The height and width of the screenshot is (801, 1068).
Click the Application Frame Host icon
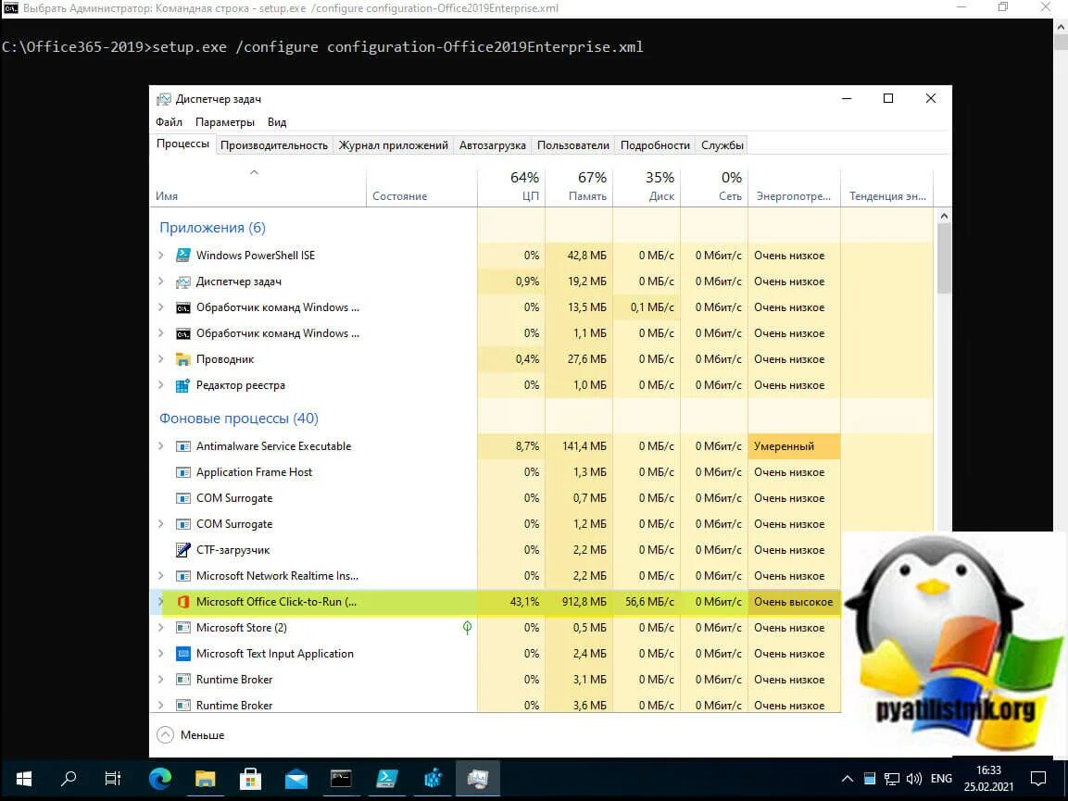pyautogui.click(x=182, y=472)
